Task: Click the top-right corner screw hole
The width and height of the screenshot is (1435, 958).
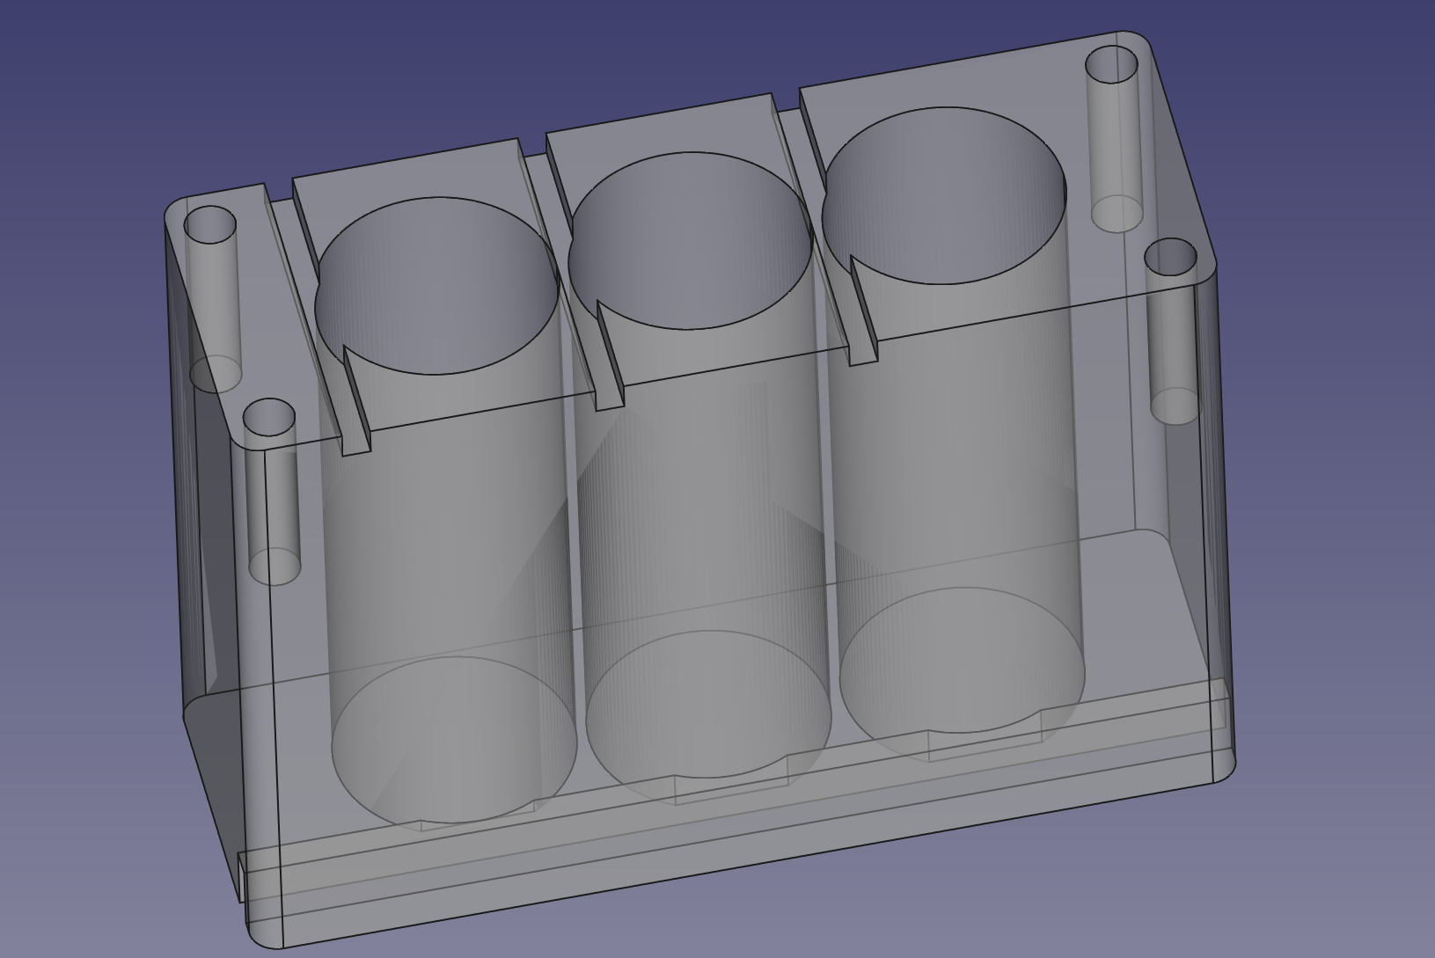Action: click(x=1112, y=66)
